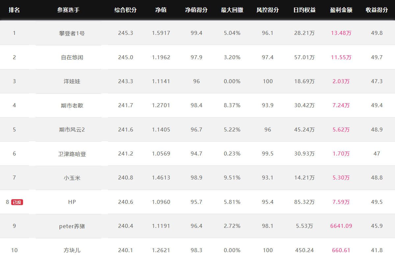The height and width of the screenshot is (262, 395).
Task: Open contestant 洋娃娃 profile
Action: pyautogui.click(x=72, y=81)
